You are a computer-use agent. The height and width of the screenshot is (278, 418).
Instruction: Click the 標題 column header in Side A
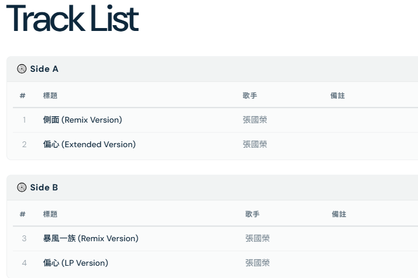(50, 95)
